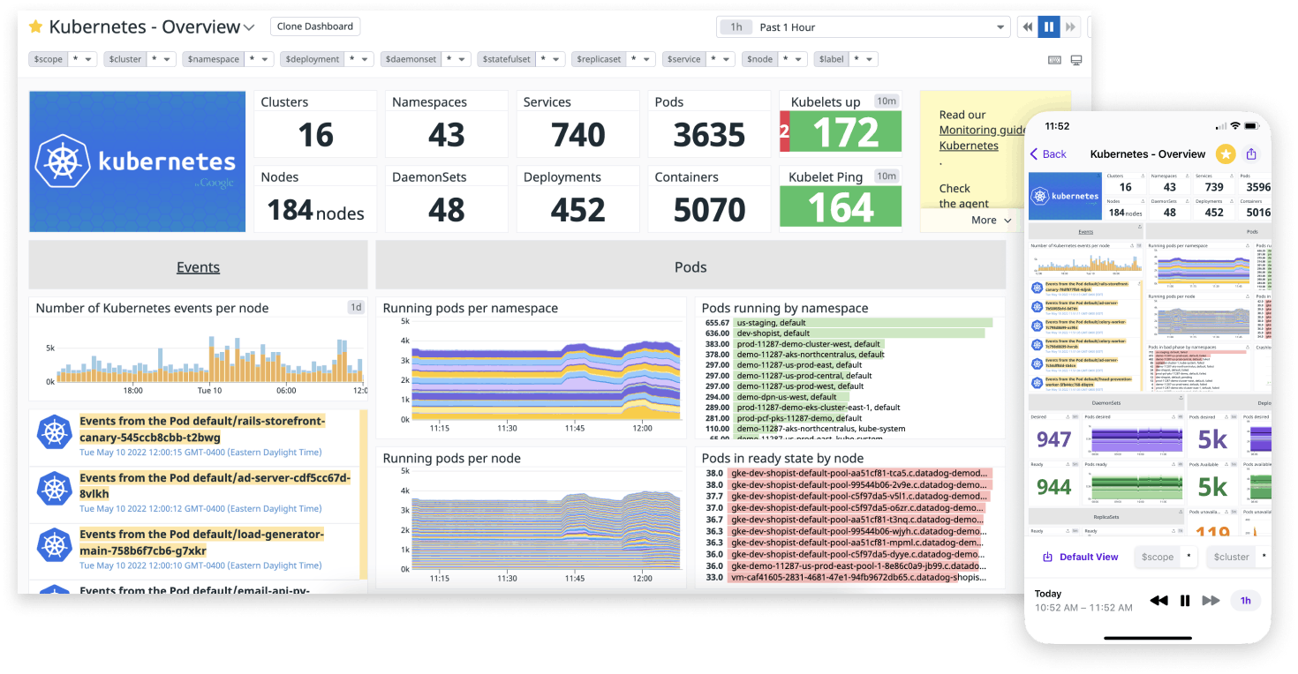Viewport: 1298px width, 674px height.
Task: Switch to the Events section header
Action: click(x=198, y=266)
